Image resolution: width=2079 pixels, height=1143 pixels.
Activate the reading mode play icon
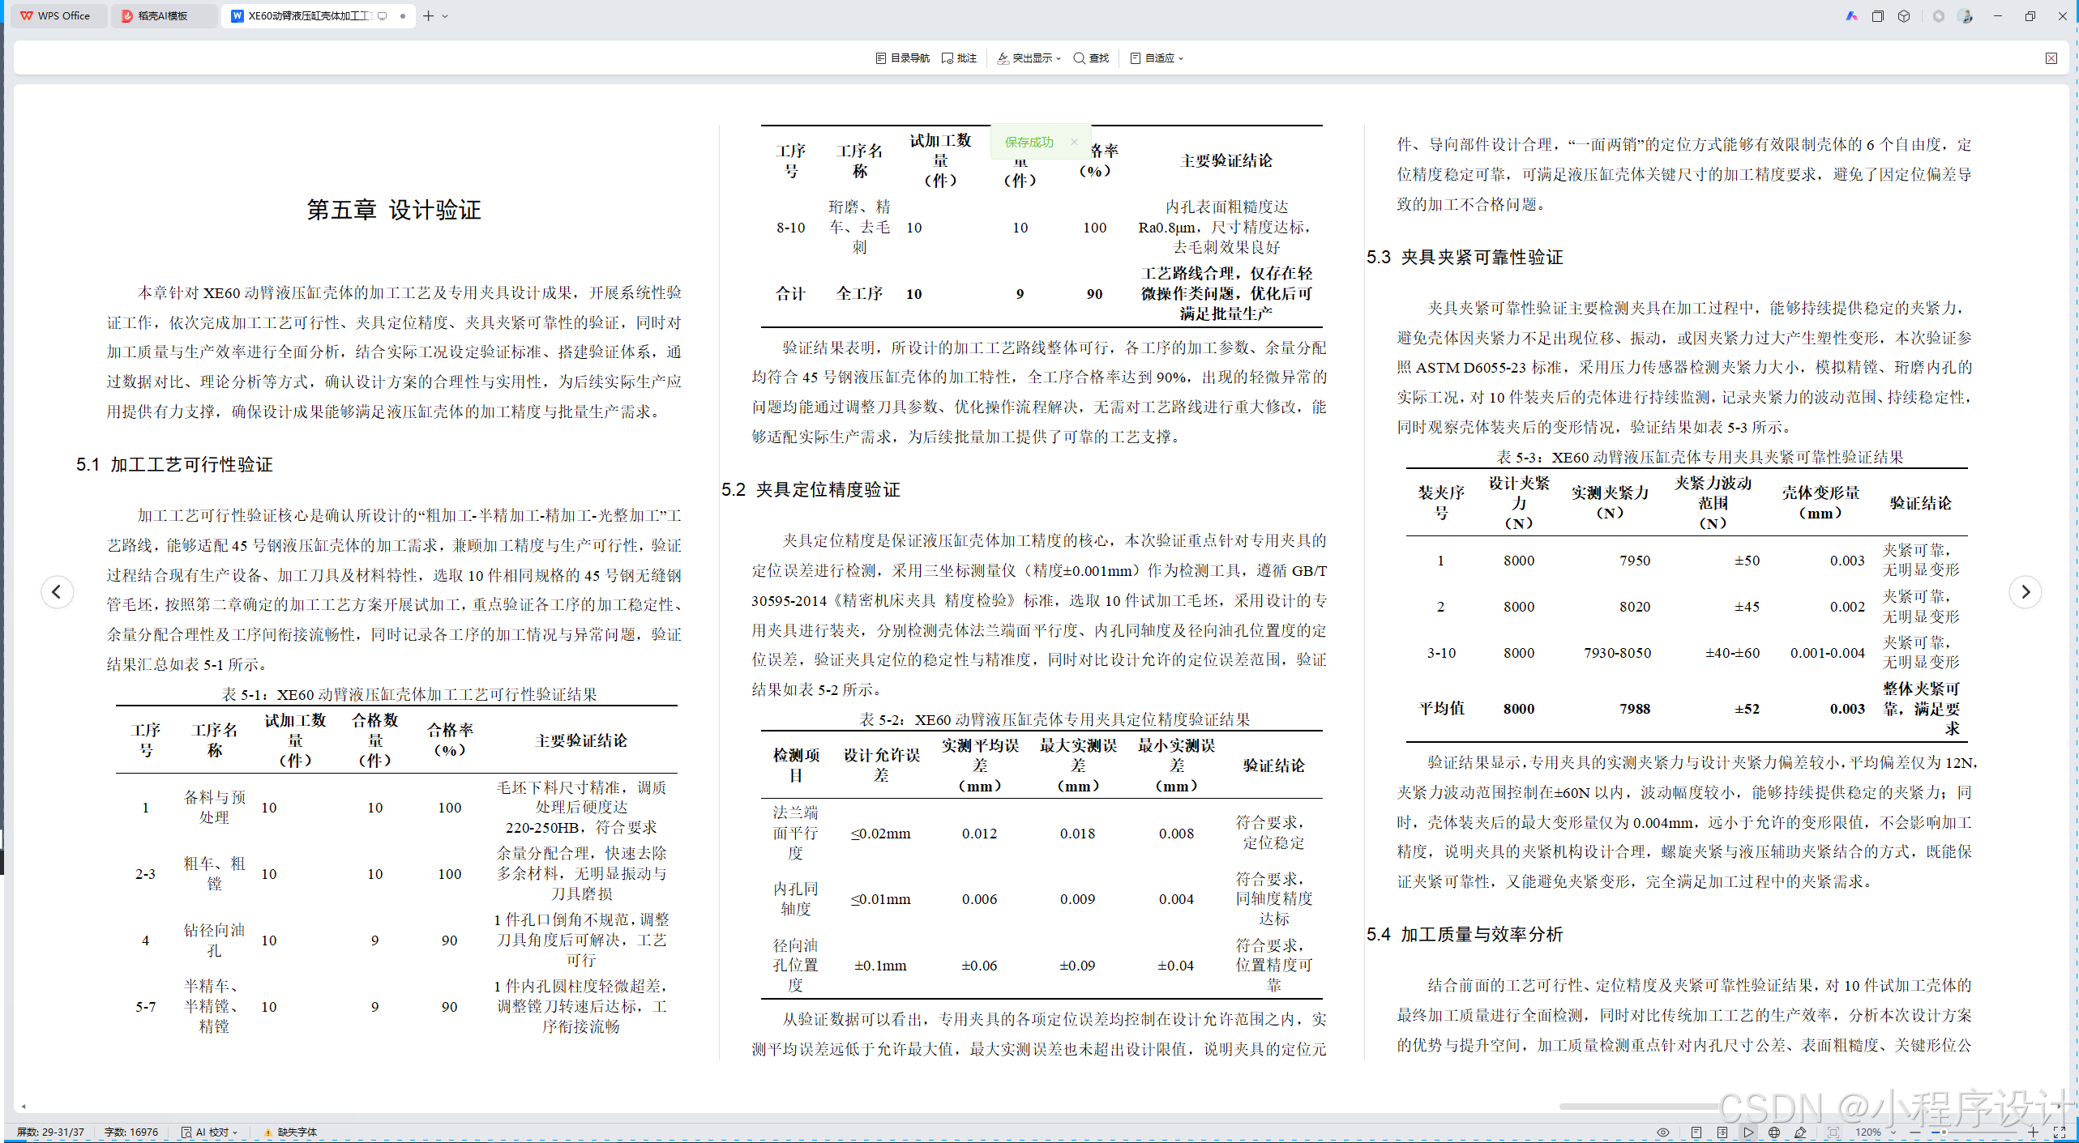[1748, 1132]
